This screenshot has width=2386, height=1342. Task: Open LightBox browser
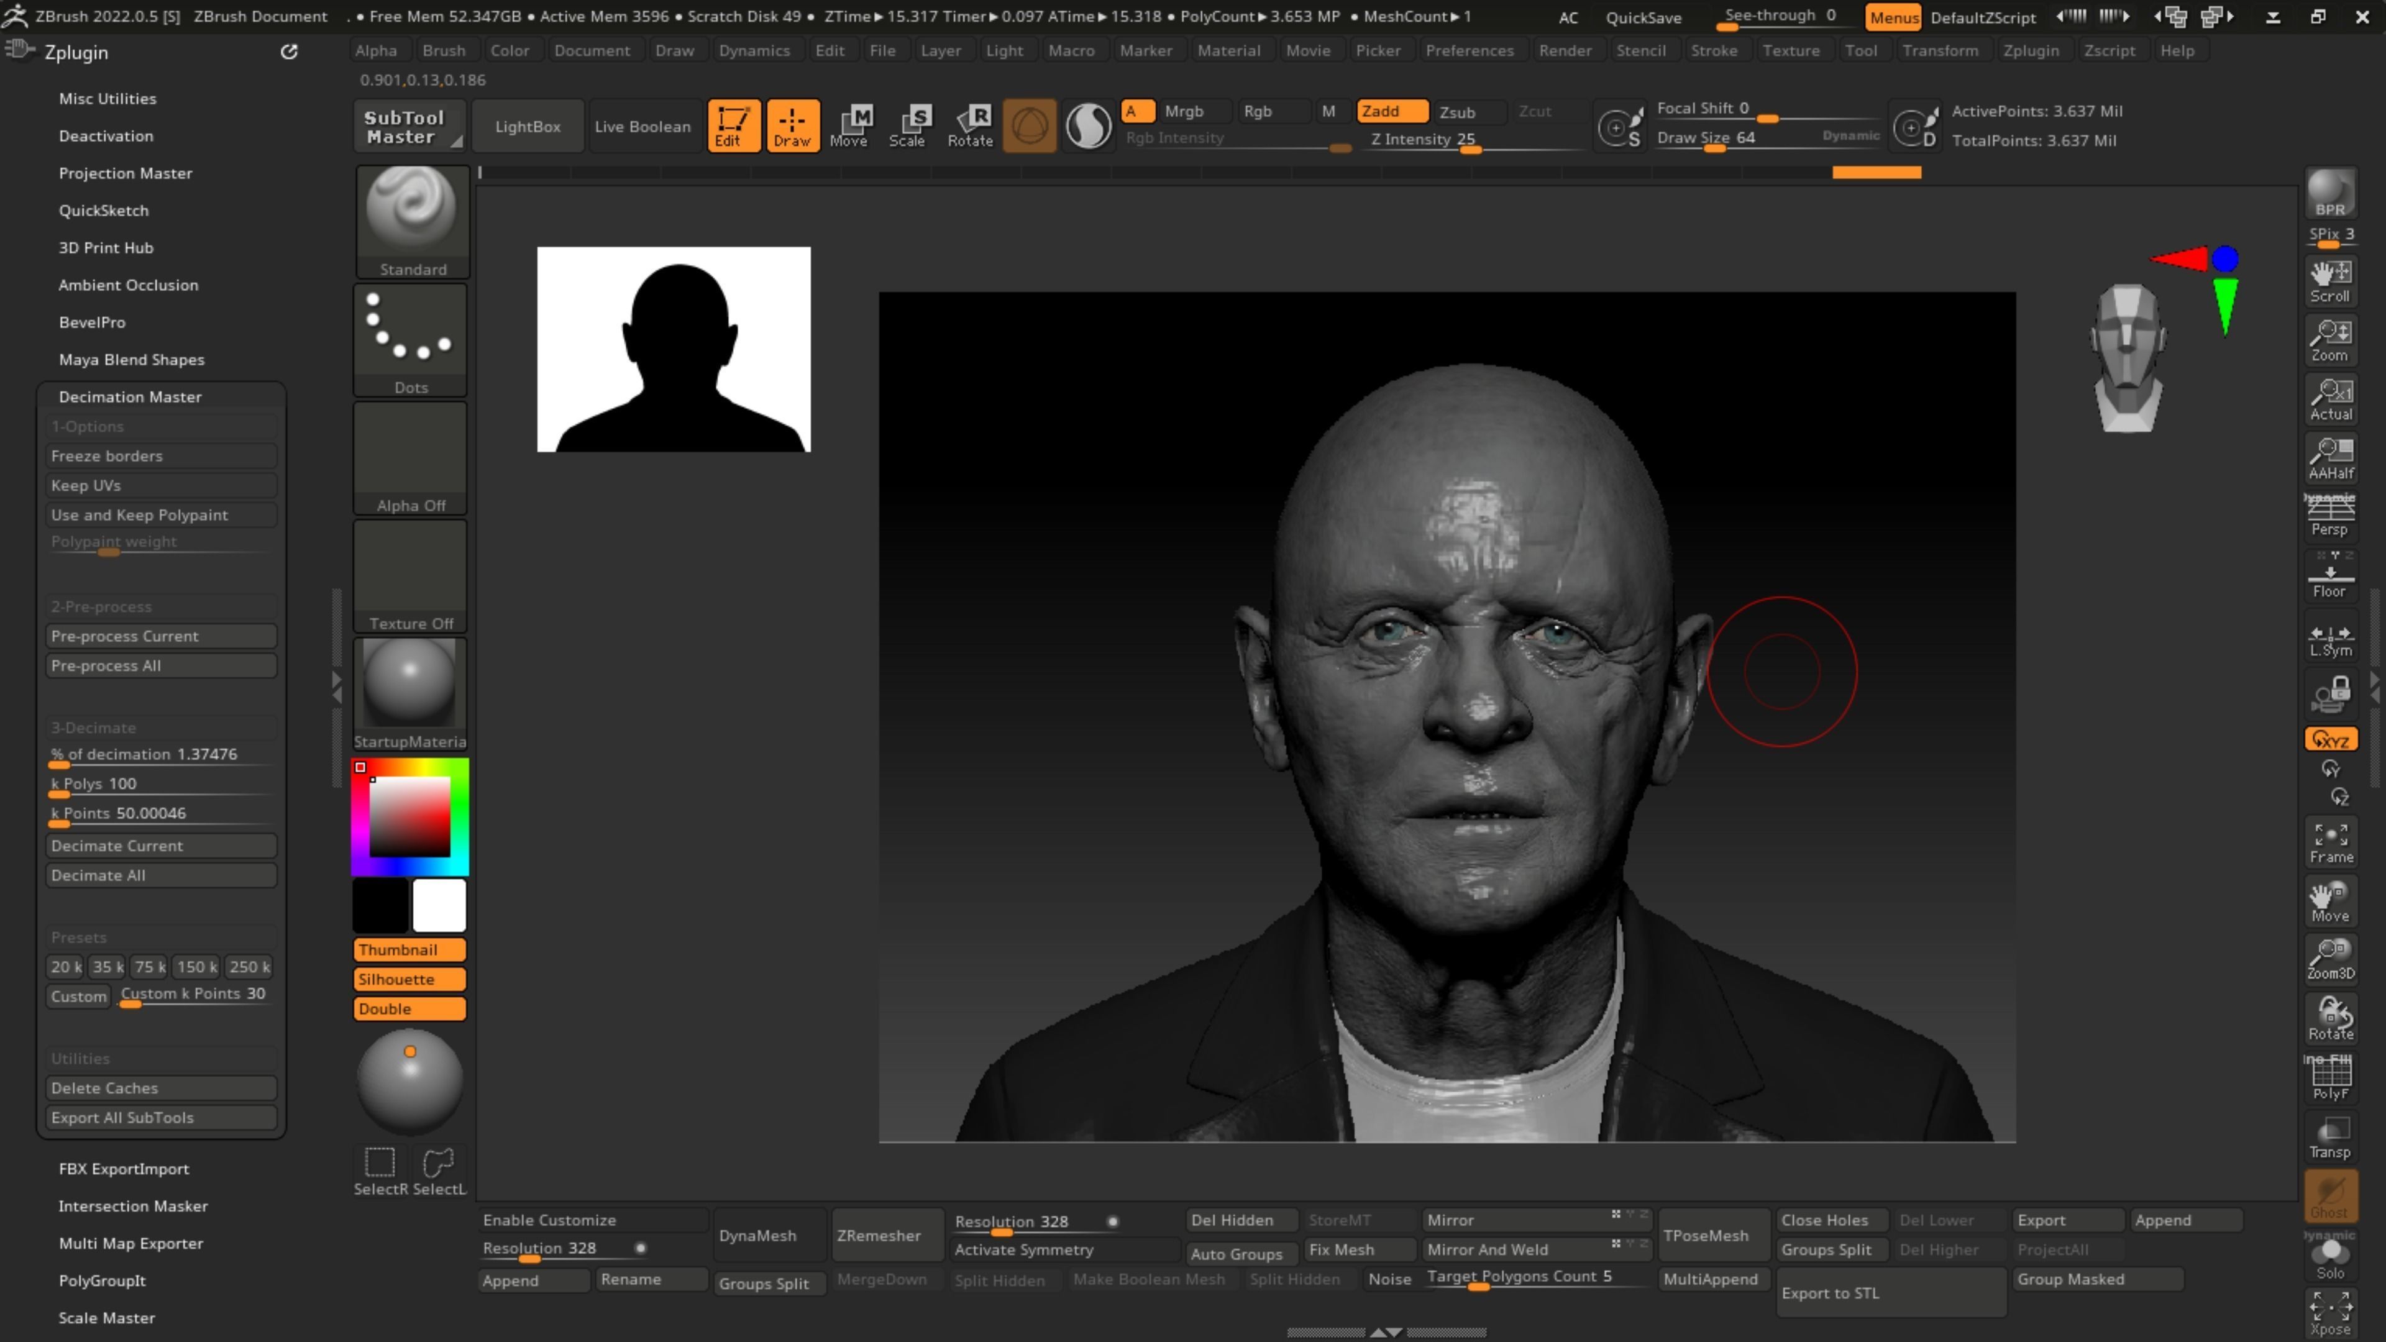coord(527,126)
